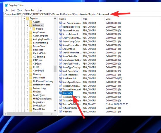The width and height of the screenshot is (161, 133).
Task: Click the Registry Editor title bar icon
Action: pyautogui.click(x=6, y=5)
